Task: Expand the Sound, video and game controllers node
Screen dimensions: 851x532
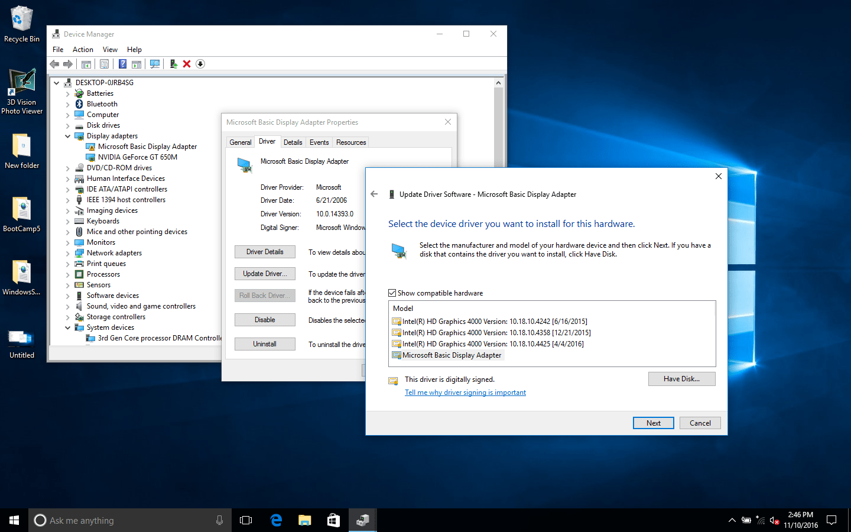Action: pos(67,306)
